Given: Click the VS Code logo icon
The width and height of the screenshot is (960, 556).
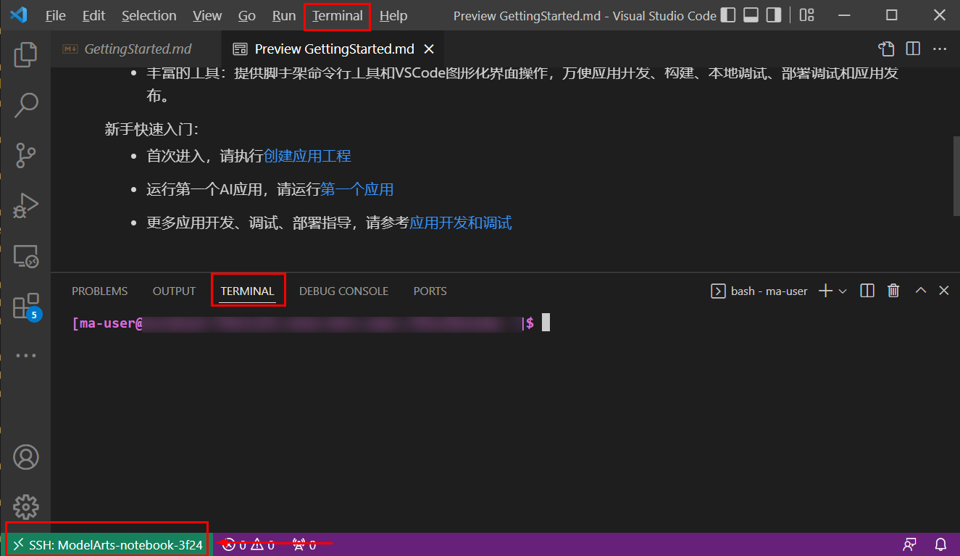Looking at the screenshot, I should coord(18,15).
